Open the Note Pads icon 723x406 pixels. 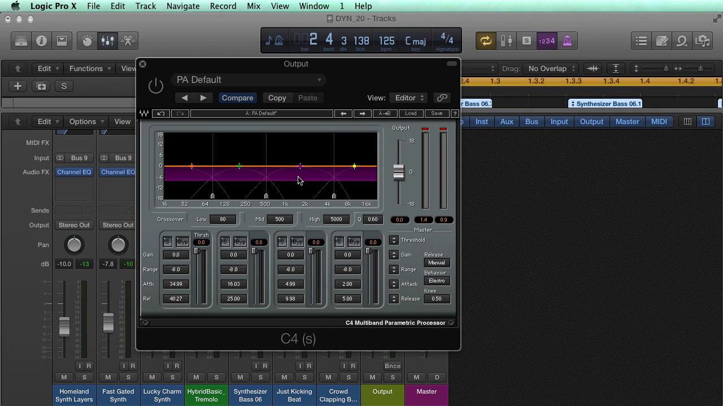tap(662, 41)
